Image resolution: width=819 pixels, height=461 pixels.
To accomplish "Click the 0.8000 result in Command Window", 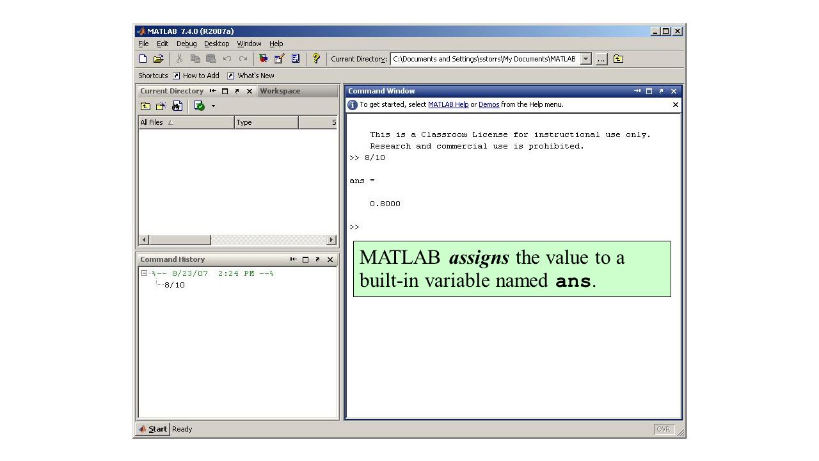I will pyautogui.click(x=385, y=204).
